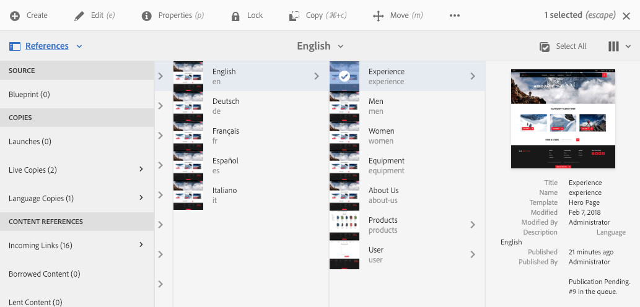Select the Italiano language row
Screen dimensions: 640x307
251,195
